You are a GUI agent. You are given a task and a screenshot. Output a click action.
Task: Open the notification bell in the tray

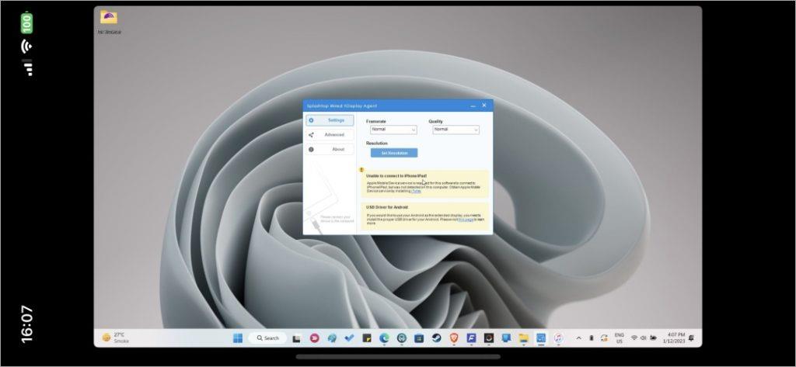(691, 338)
